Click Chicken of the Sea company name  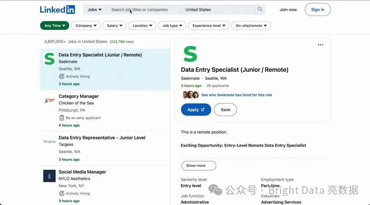(76, 103)
